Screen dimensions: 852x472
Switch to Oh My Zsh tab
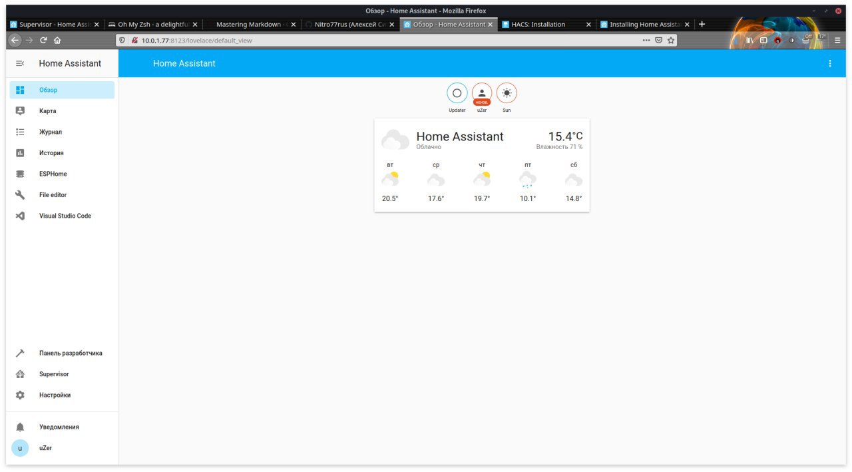(x=152, y=25)
